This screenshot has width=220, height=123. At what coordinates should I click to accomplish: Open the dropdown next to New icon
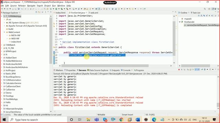(x=4, y=9)
